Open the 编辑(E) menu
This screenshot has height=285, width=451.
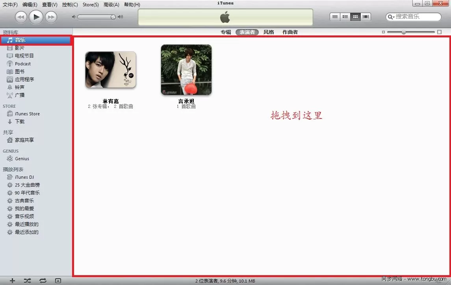coord(30,5)
